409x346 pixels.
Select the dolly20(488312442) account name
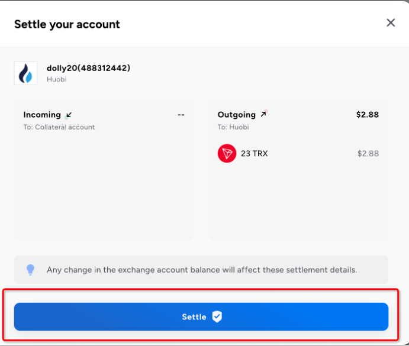[x=88, y=68]
